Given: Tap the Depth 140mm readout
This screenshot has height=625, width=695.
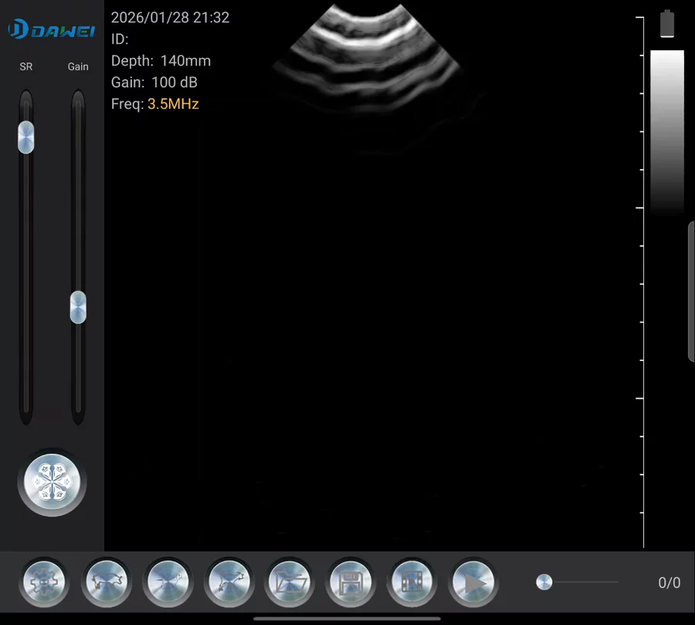Looking at the screenshot, I should coord(161,61).
